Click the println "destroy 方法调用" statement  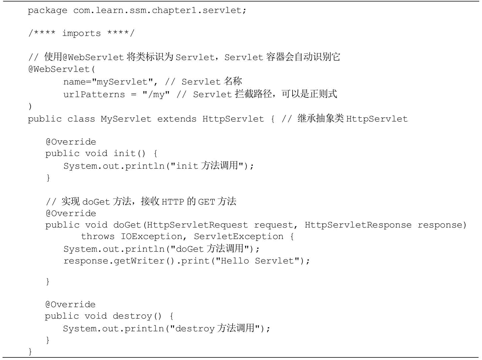click(167, 328)
